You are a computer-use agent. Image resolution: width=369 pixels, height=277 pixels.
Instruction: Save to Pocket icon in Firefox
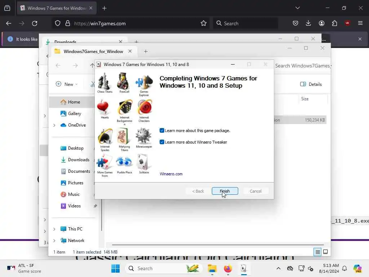(295, 23)
